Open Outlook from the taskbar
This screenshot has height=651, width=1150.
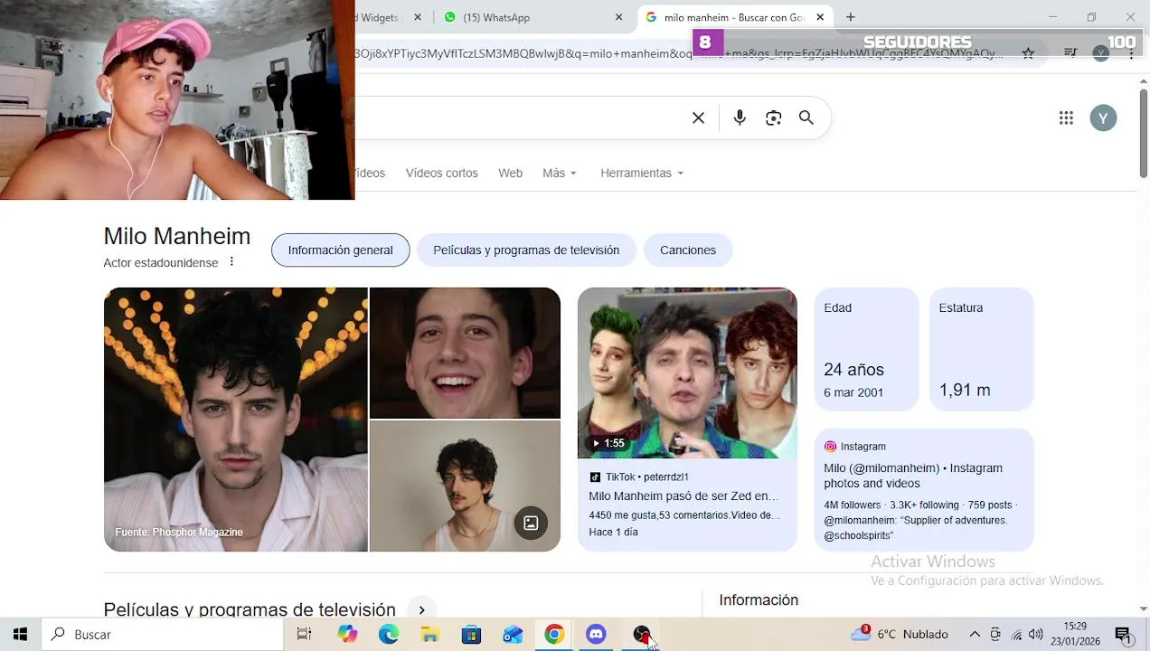(513, 635)
